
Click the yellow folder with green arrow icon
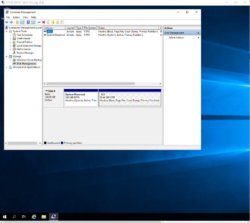pos(53,22)
